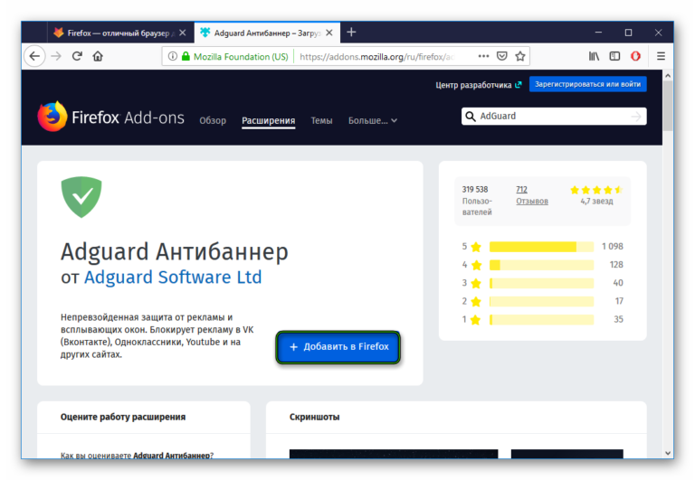Click the Firefox Add-ons logo

tap(110, 117)
